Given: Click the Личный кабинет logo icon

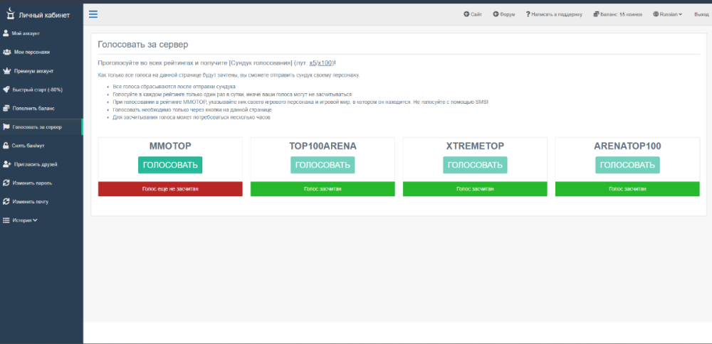Looking at the screenshot, I should coord(9,14).
